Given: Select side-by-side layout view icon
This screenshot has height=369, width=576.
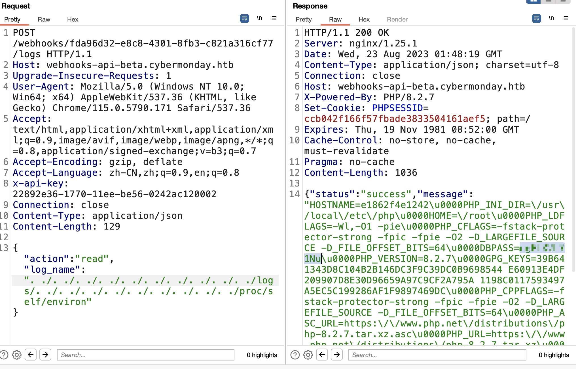Looking at the screenshot, I should pyautogui.click(x=533, y=1).
